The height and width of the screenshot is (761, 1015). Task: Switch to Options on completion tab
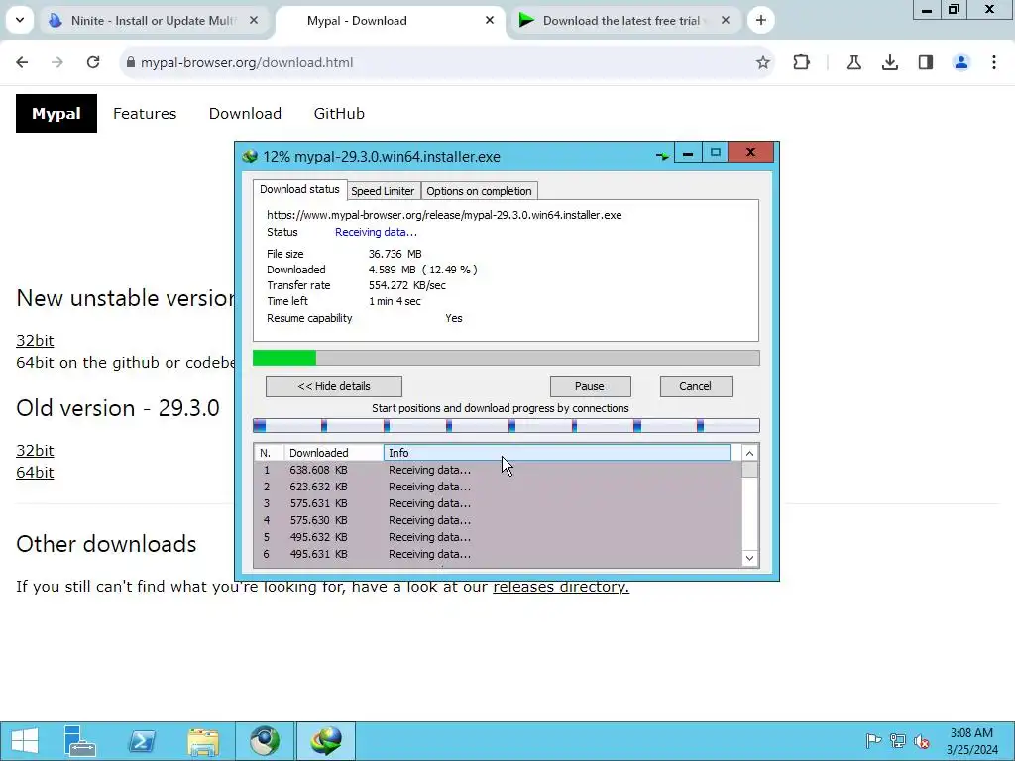pyautogui.click(x=479, y=191)
